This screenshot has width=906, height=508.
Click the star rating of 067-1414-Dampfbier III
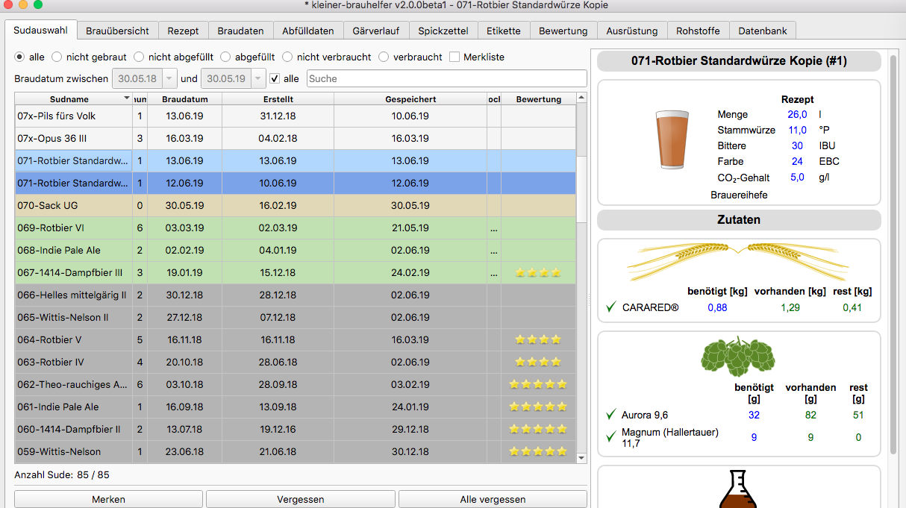tap(538, 273)
